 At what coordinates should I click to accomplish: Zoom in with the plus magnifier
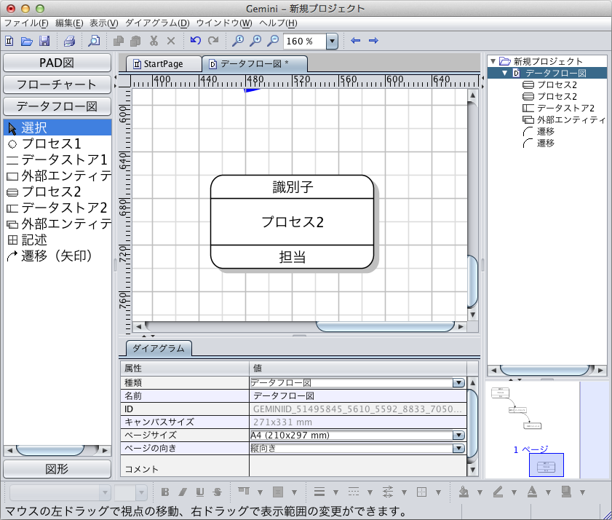pyautogui.click(x=255, y=41)
